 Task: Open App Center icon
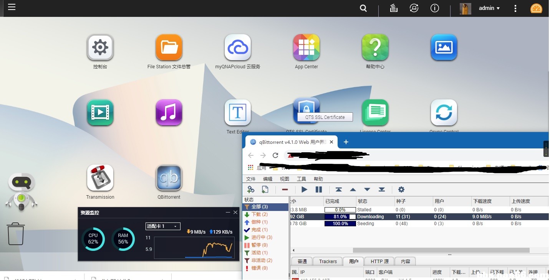pyautogui.click(x=306, y=48)
